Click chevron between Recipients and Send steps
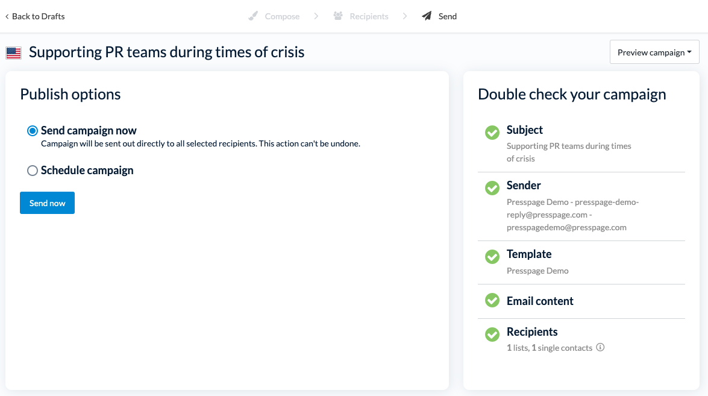This screenshot has width=708, height=396. point(406,16)
